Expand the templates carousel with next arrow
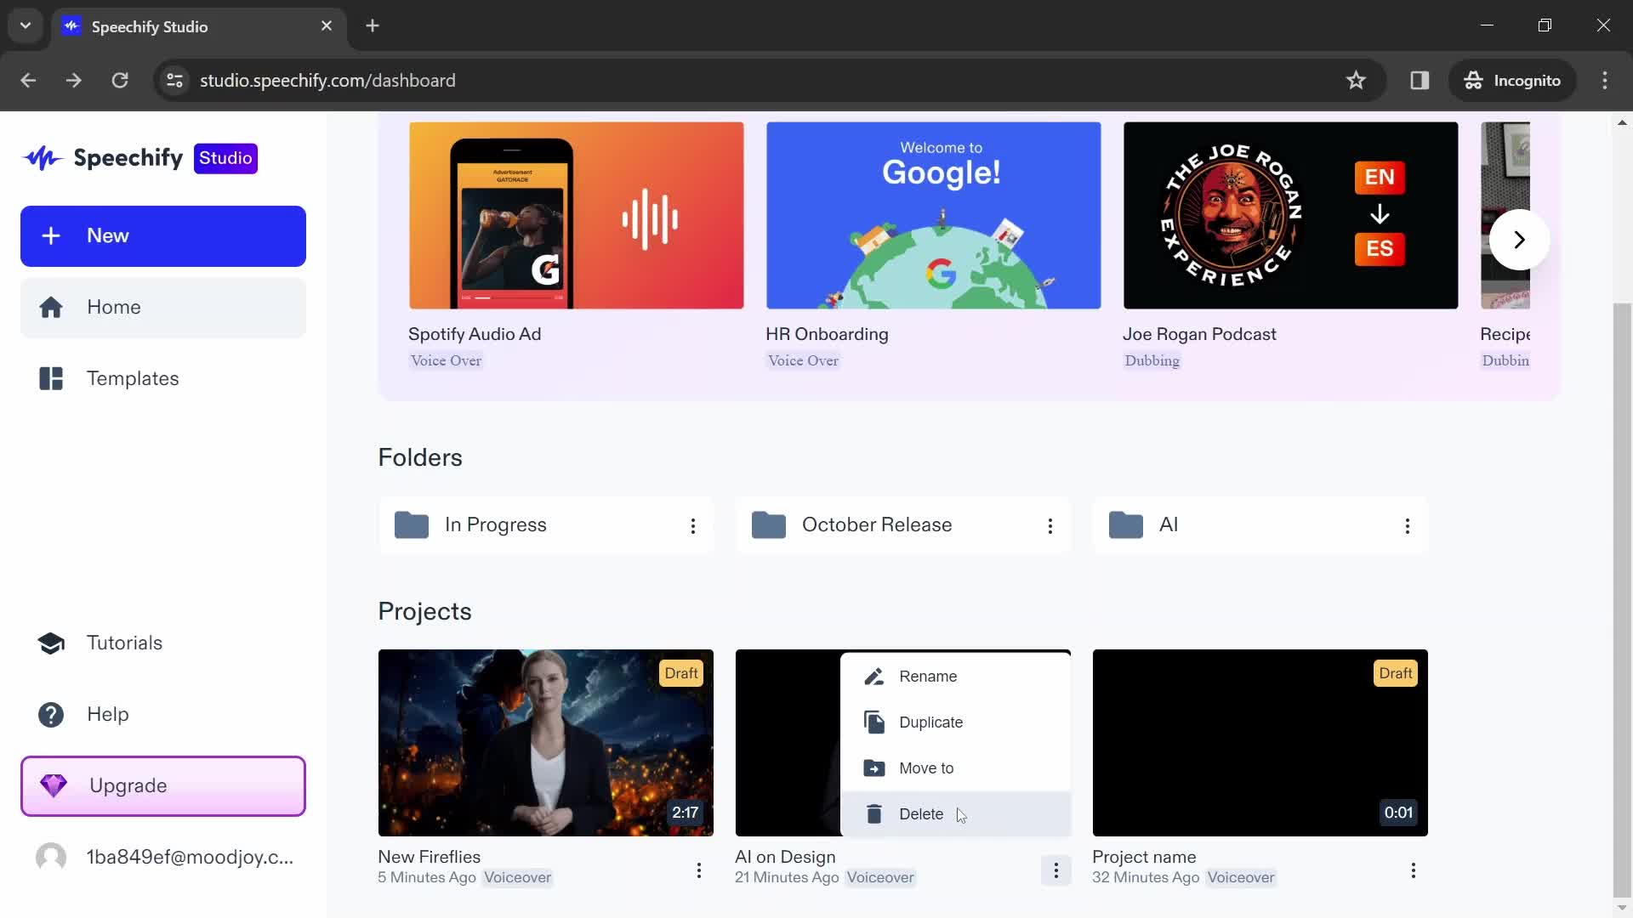The height and width of the screenshot is (918, 1633). click(x=1520, y=239)
